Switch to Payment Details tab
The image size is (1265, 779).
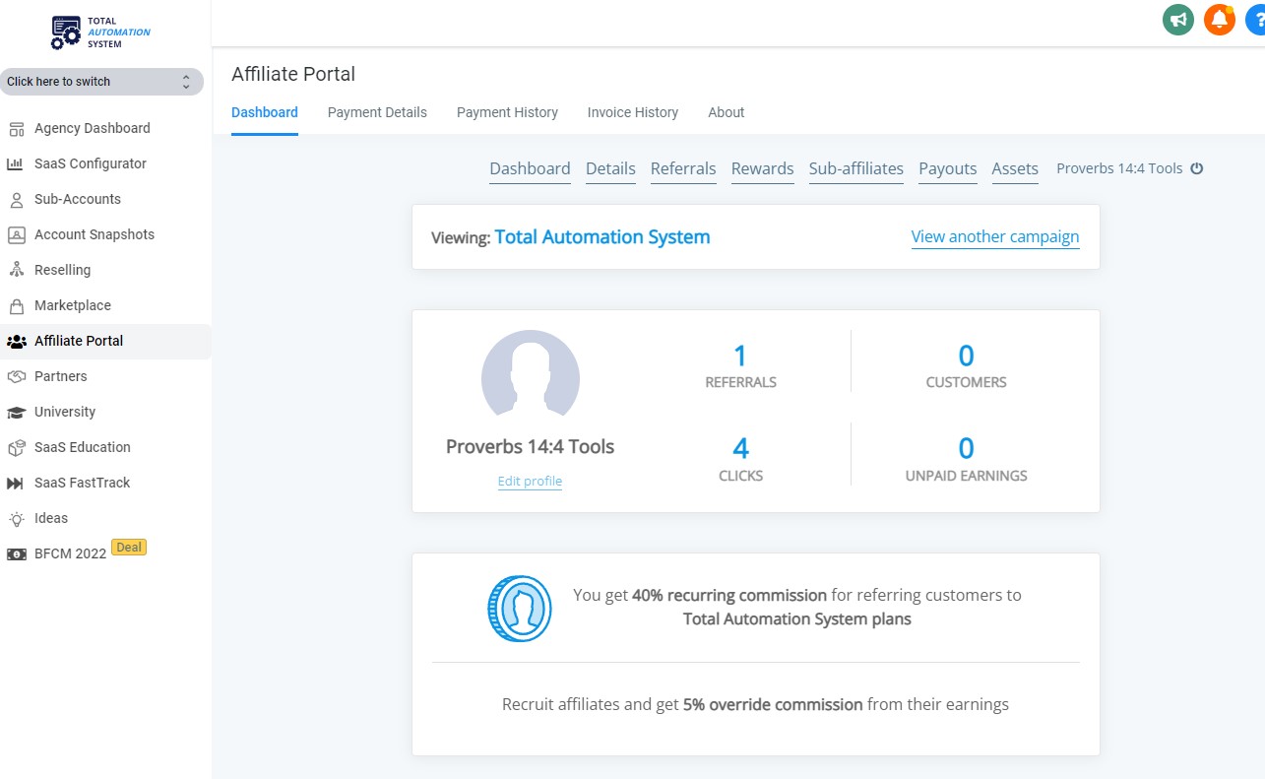pyautogui.click(x=377, y=112)
